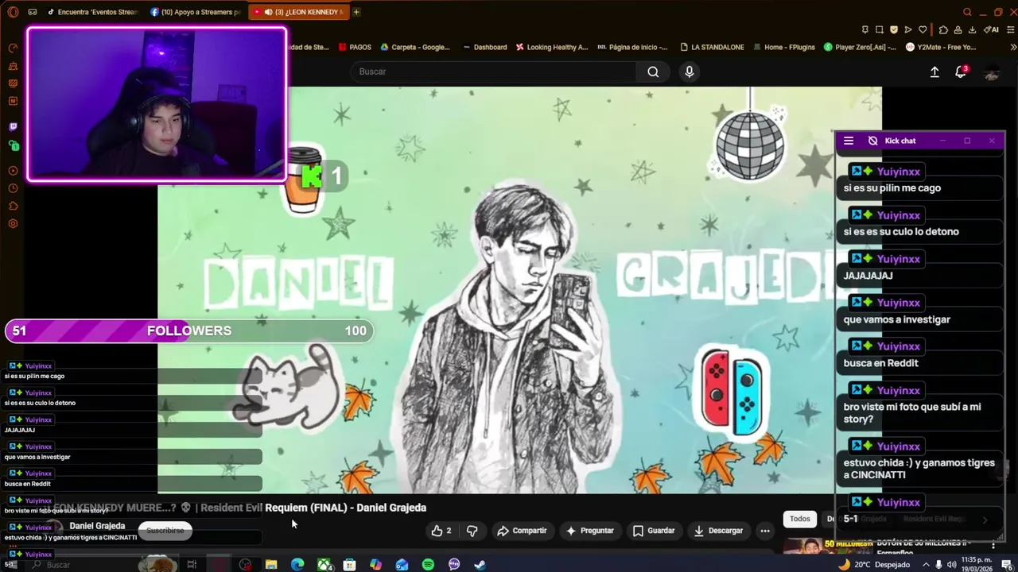1018x572 pixels.
Task: Open the Dashboard bookmark
Action: click(484, 47)
